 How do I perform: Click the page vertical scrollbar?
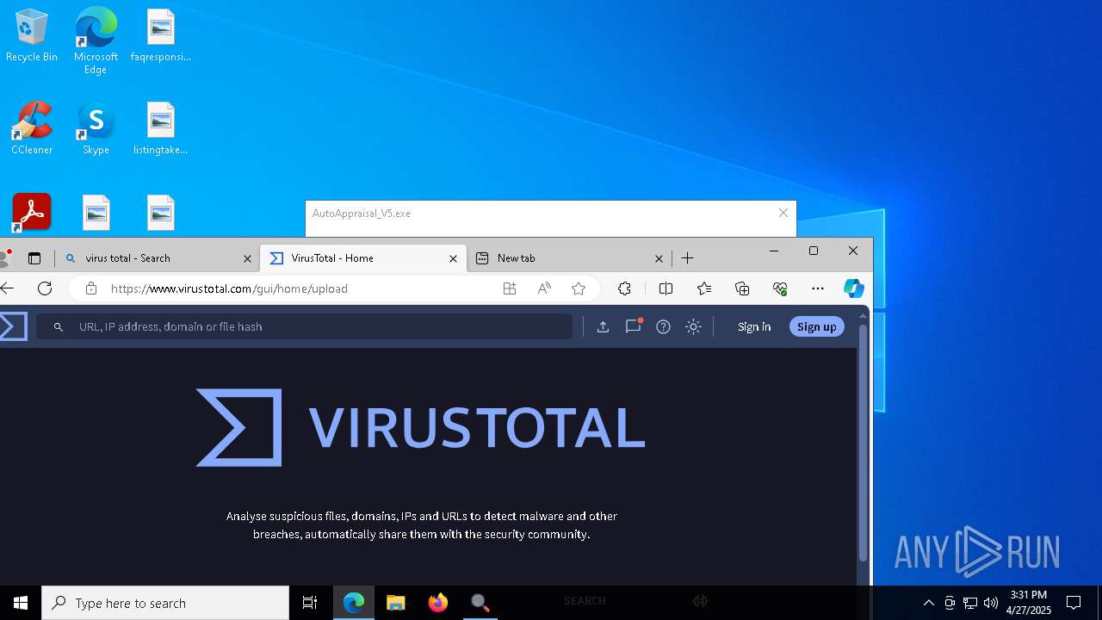(x=863, y=443)
